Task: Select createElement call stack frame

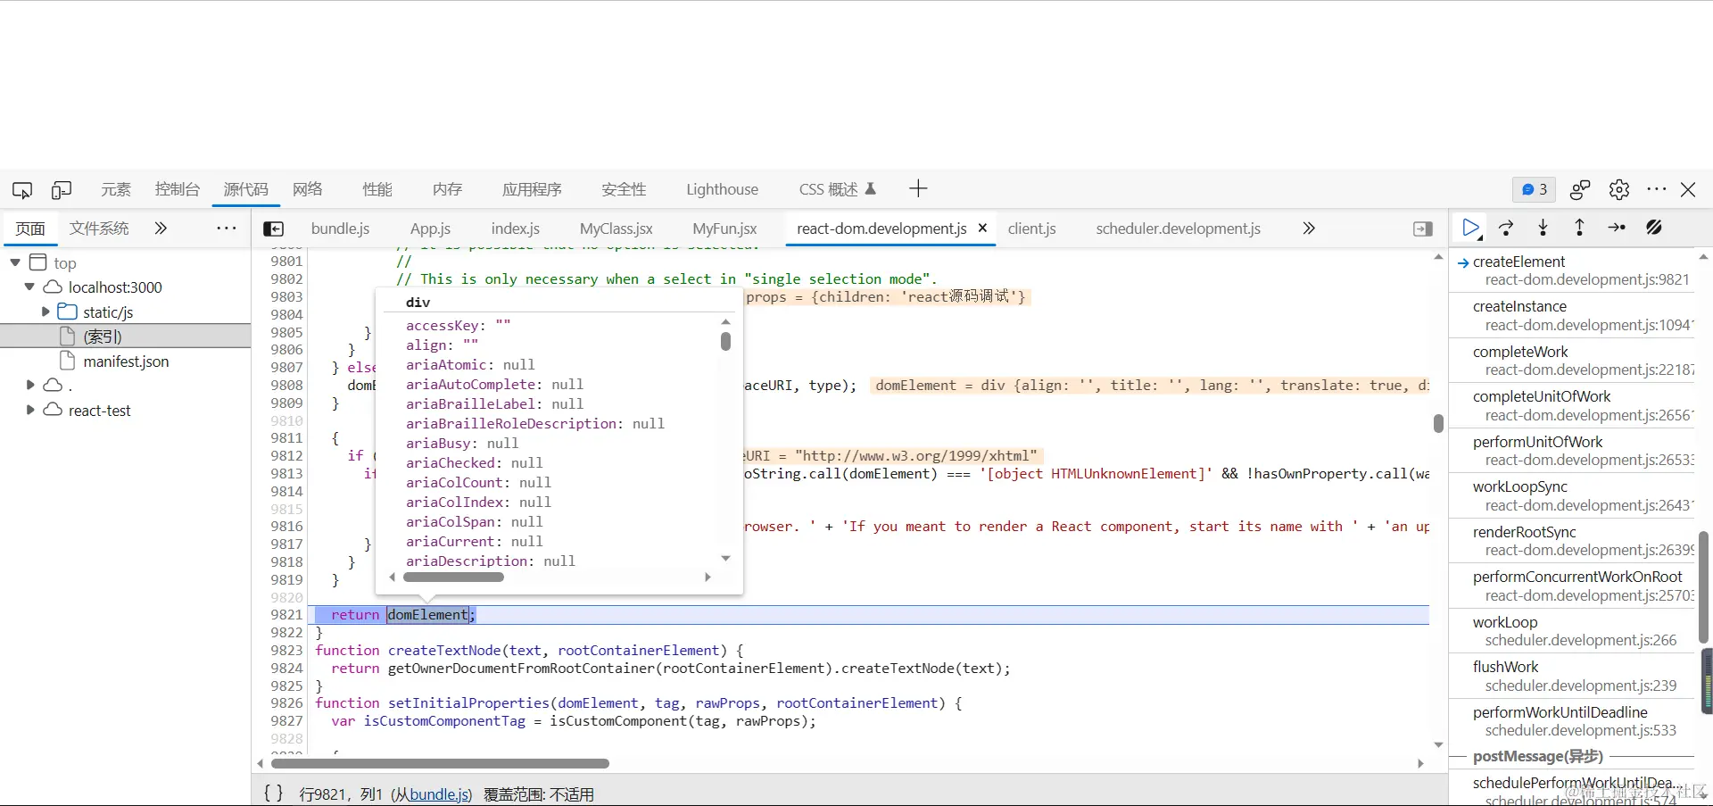Action: [x=1572, y=270]
